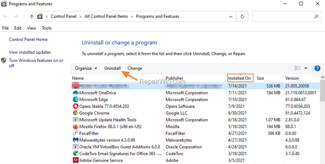325x164 pixels.
Task: Go up one level with Up arrow
Action: [32, 17]
